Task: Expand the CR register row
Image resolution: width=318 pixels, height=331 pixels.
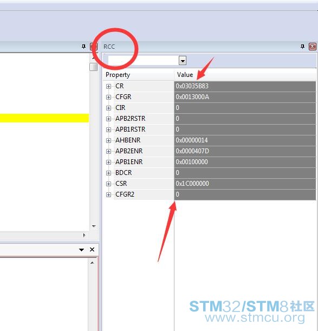Action: (x=108, y=86)
